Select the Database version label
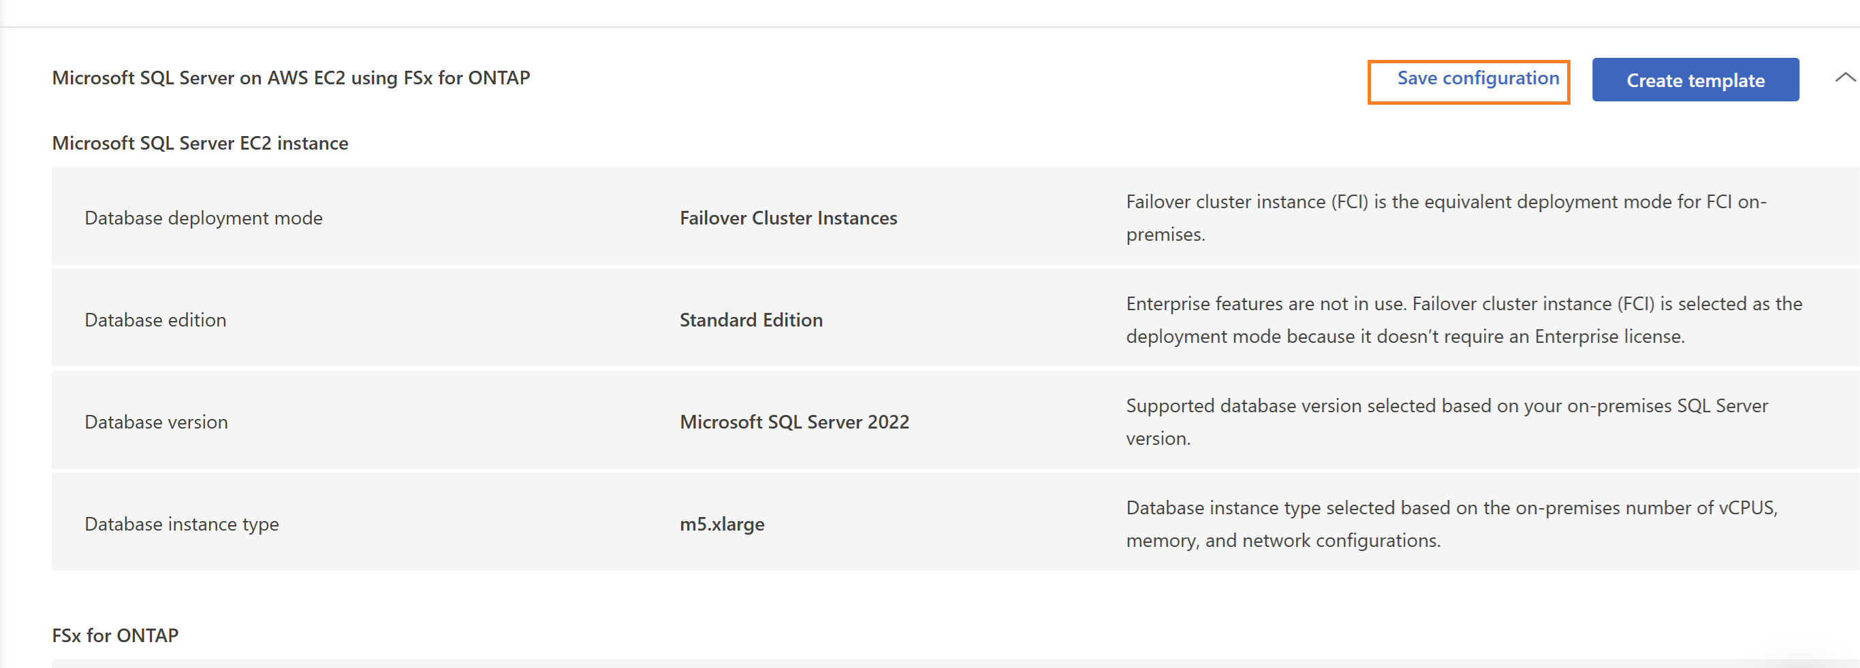 [156, 422]
